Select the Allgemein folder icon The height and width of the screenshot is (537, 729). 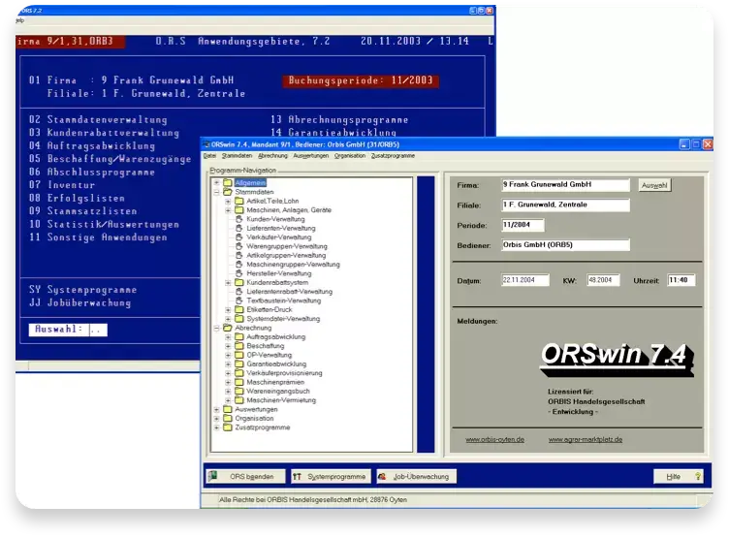tap(228, 183)
